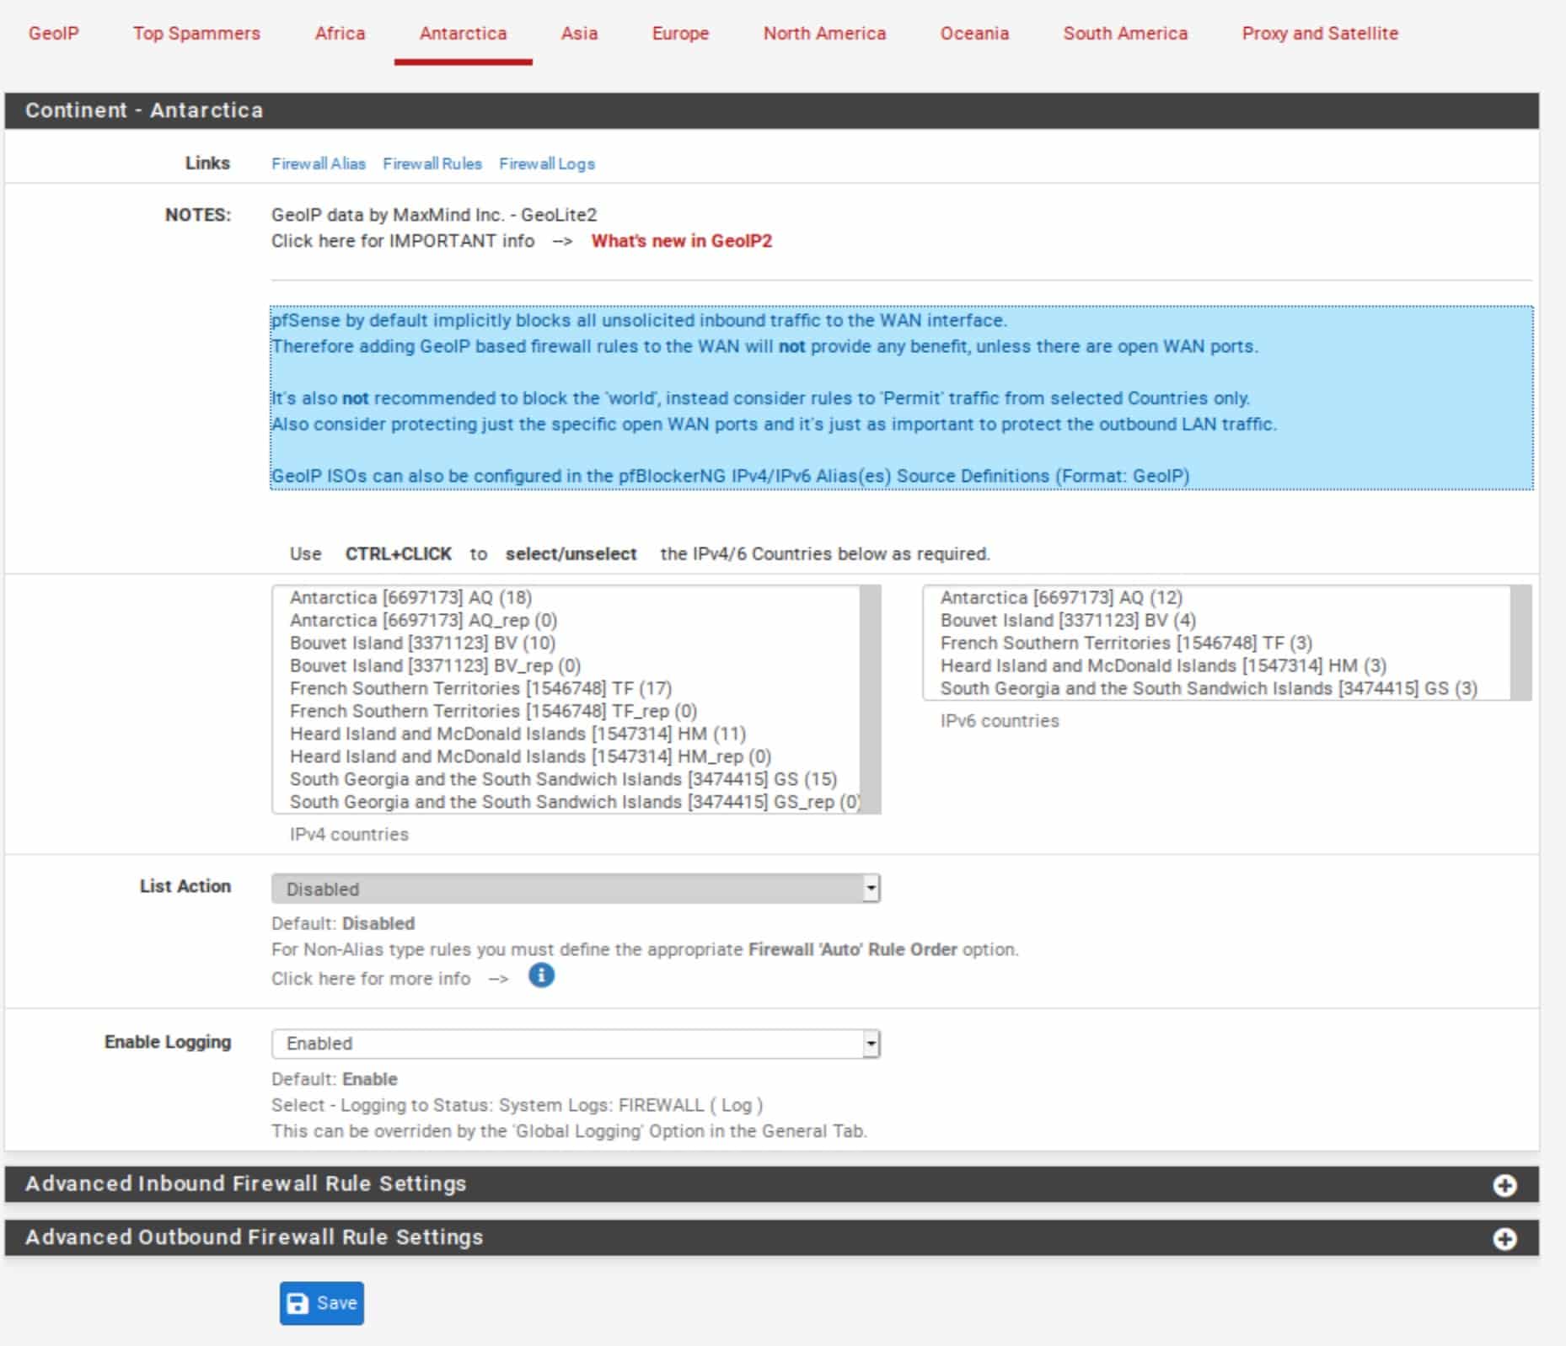This screenshot has width=1566, height=1346.
Task: Open the Europe tab
Action: [x=680, y=34]
